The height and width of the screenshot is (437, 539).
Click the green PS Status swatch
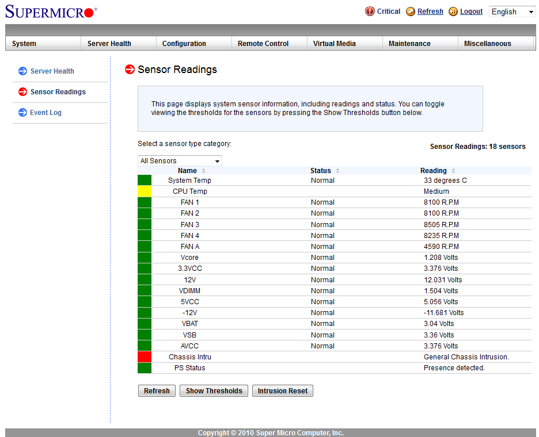pos(145,367)
